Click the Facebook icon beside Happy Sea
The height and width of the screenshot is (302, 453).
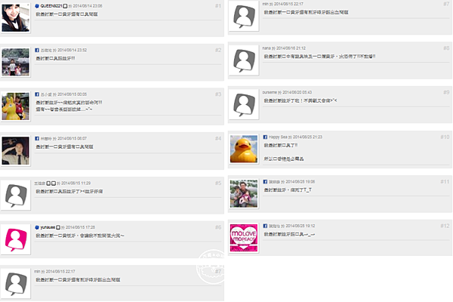point(265,137)
